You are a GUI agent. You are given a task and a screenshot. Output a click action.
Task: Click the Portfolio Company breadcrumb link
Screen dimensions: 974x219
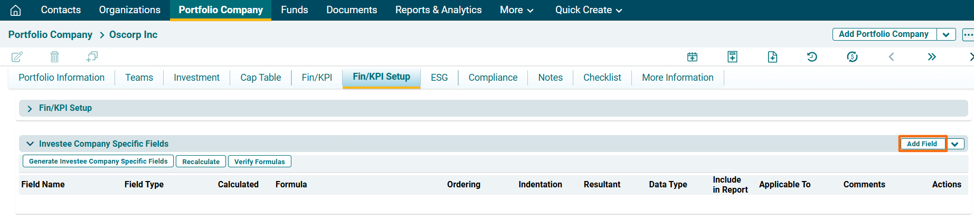(50, 35)
